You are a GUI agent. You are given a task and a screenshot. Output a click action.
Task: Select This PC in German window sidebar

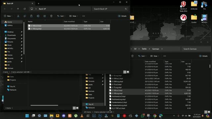click(x=93, y=104)
